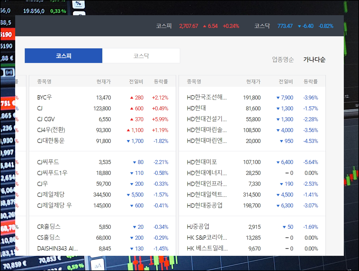359x271 pixels.
Task: Open the 코스닥 index value 773.47
Action: pyautogui.click(x=285, y=26)
